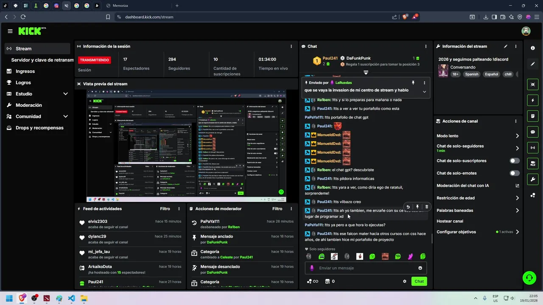The width and height of the screenshot is (543, 305).
Task: Click the stream preview icon in the right sidebar
Action: (533, 84)
